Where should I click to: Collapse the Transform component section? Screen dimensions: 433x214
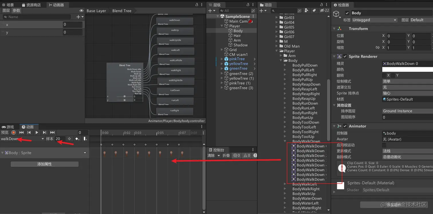tap(334, 29)
